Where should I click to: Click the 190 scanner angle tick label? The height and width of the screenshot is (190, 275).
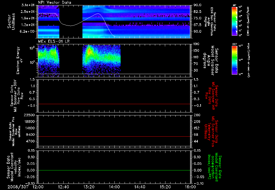point(196,44)
